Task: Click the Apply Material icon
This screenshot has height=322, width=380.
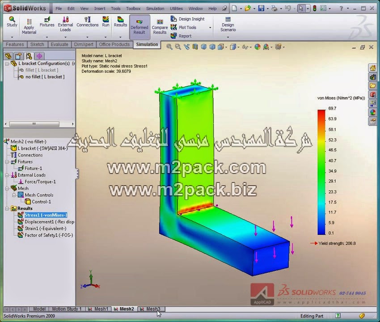Action: coord(29,26)
